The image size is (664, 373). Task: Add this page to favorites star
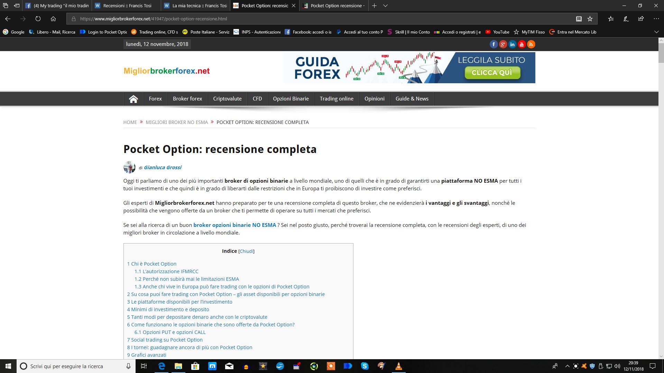pos(590,19)
